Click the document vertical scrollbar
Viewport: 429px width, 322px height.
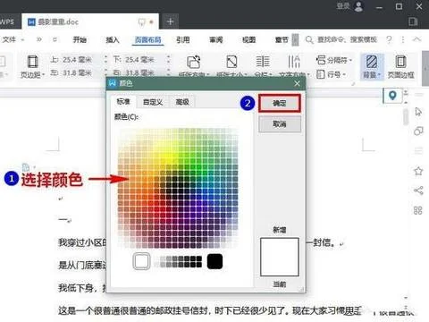coord(406,117)
